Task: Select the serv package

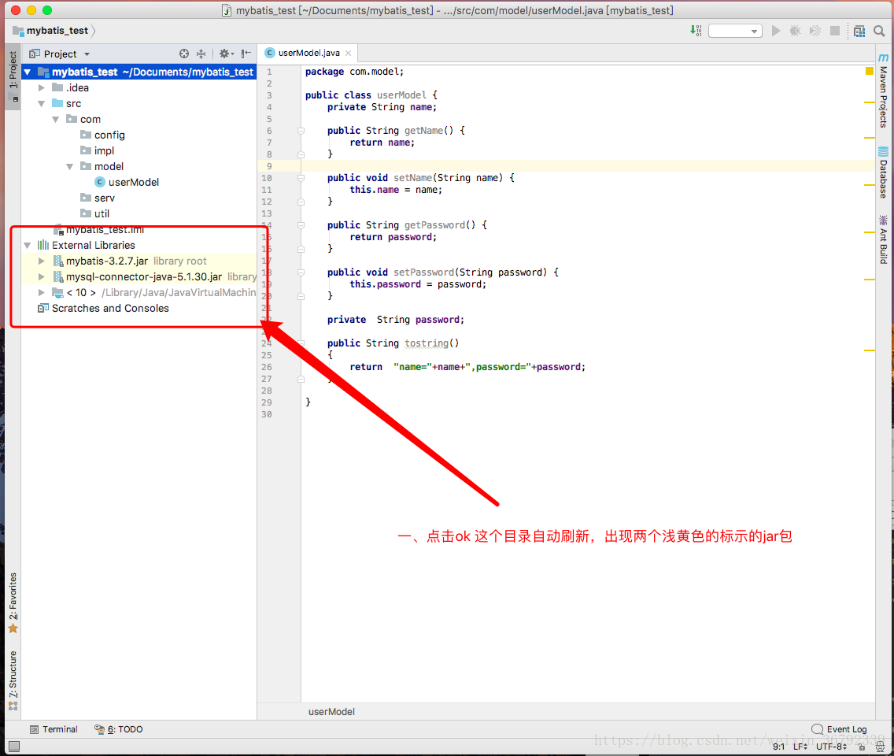Action: click(105, 198)
